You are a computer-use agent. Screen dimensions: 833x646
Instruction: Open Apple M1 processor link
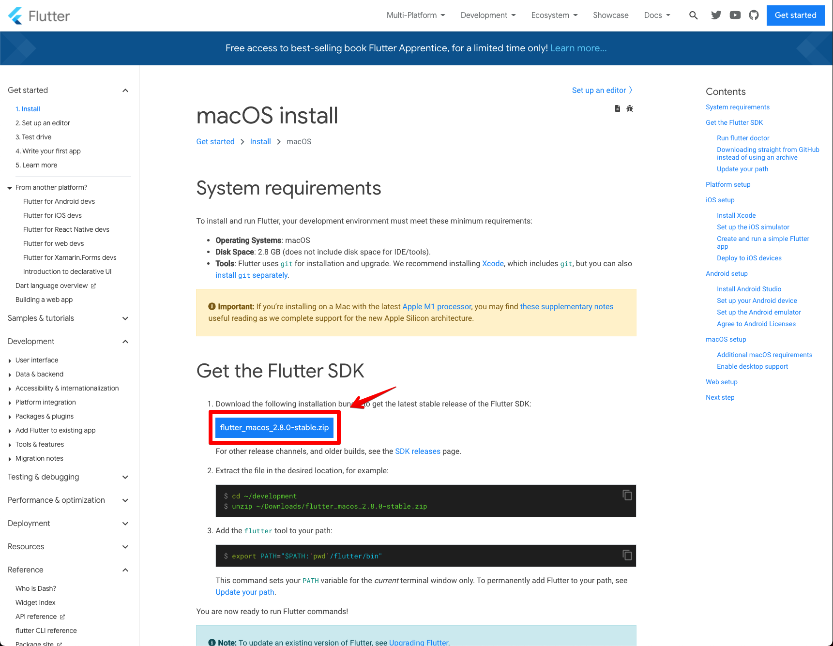pyautogui.click(x=437, y=307)
